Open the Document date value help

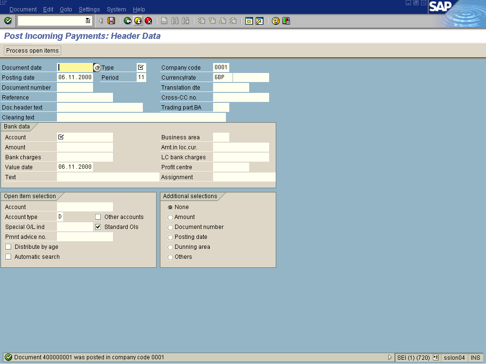point(97,68)
